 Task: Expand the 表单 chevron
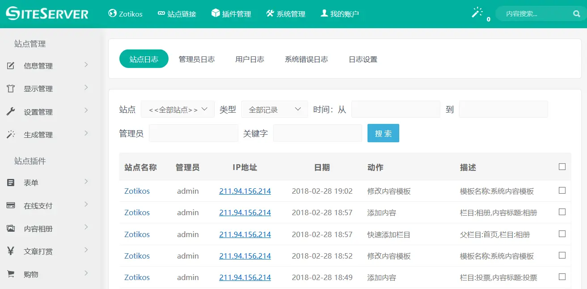[86, 182]
